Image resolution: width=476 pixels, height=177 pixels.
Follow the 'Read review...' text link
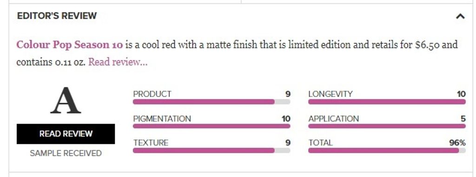[x=118, y=62]
